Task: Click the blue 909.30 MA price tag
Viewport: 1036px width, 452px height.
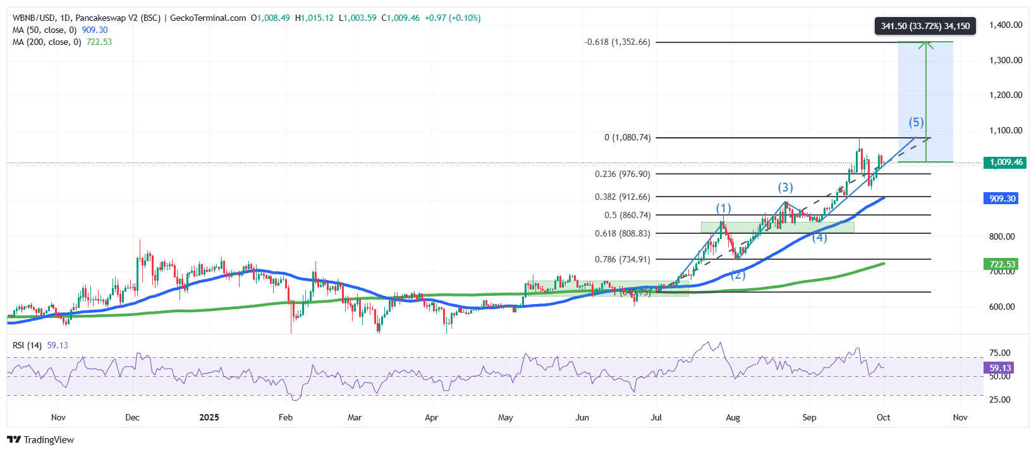Action: pos(1002,199)
